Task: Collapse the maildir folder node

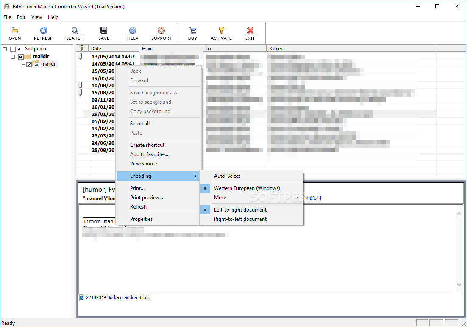Action: [x=13, y=57]
